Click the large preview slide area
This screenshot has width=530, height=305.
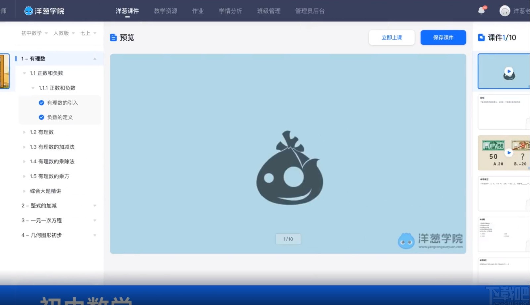(288, 154)
